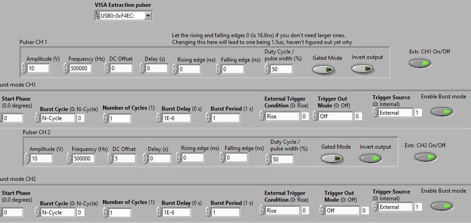
Task: Open the CH1 External Trigger Condition Rise selector
Action: [282, 116]
